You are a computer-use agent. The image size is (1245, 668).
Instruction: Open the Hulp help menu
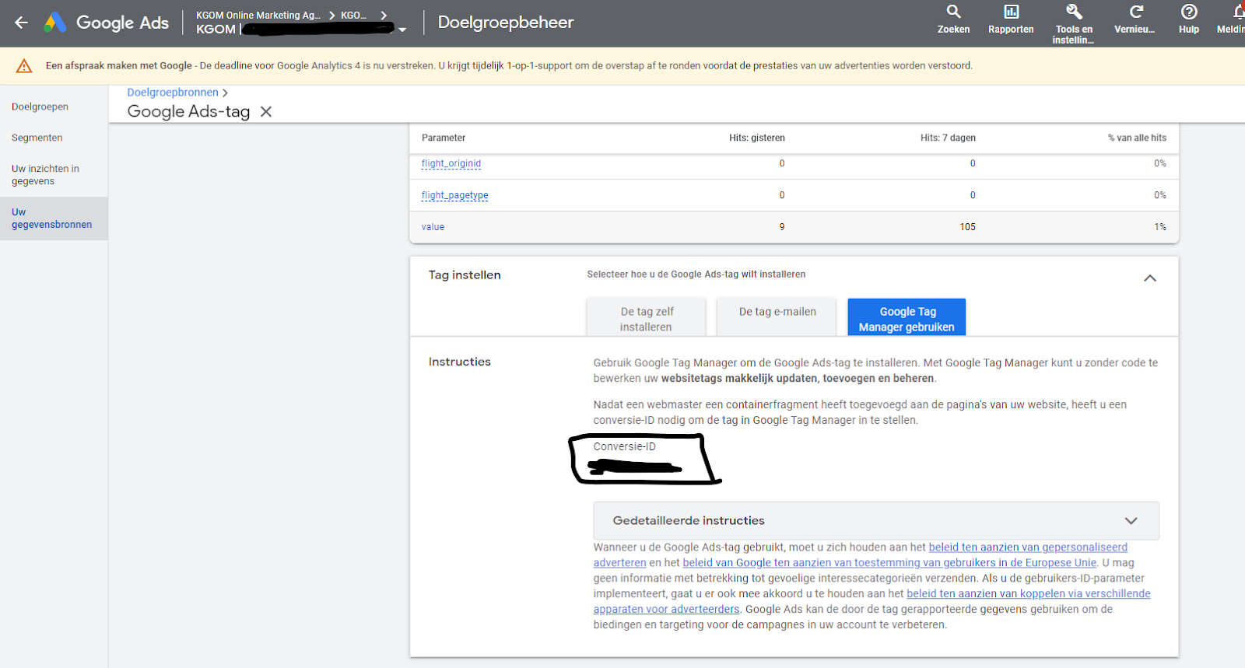click(1189, 20)
